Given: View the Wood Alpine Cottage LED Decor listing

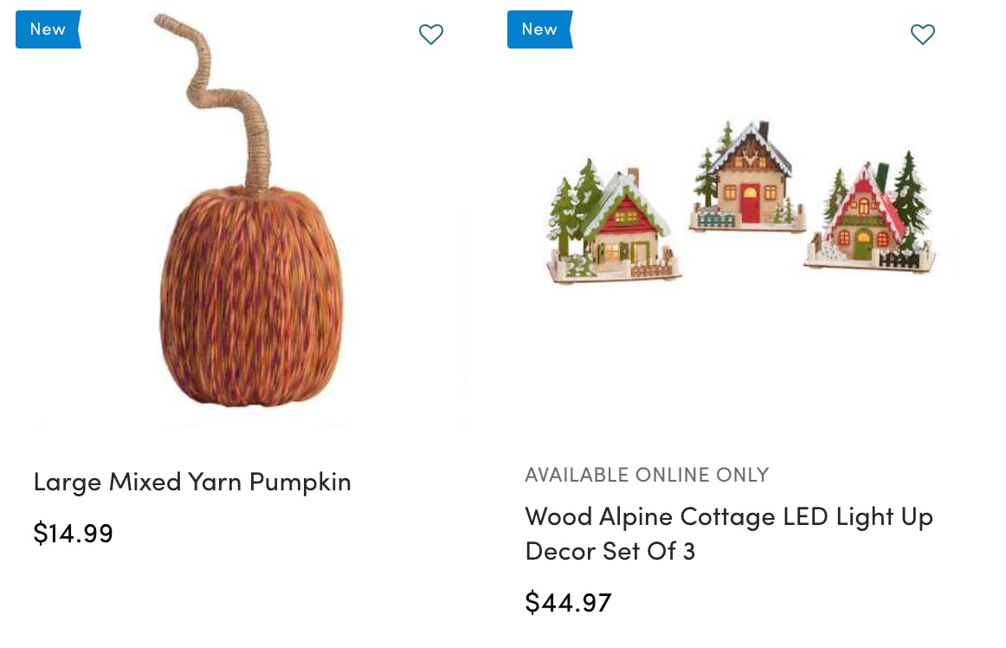Looking at the screenshot, I should click(729, 532).
